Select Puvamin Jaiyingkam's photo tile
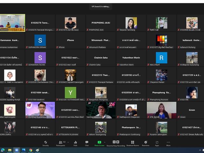Image resolution: width=204 pixels, height=153 pixels. pos(162,127)
